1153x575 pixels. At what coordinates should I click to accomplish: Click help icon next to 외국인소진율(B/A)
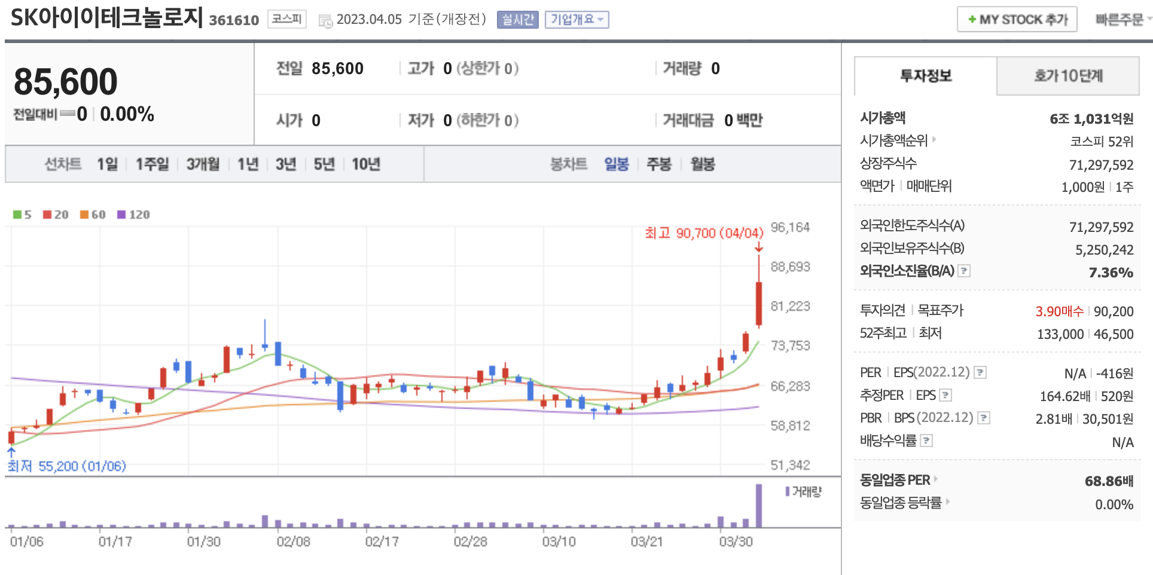tap(963, 271)
